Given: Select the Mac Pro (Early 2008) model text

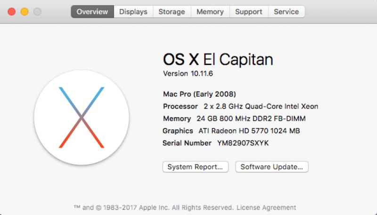Looking at the screenshot, I should [199, 94].
